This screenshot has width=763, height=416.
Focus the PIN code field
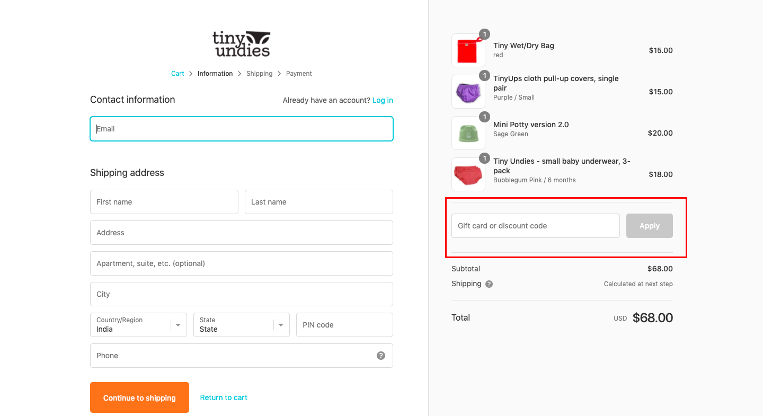click(x=344, y=325)
